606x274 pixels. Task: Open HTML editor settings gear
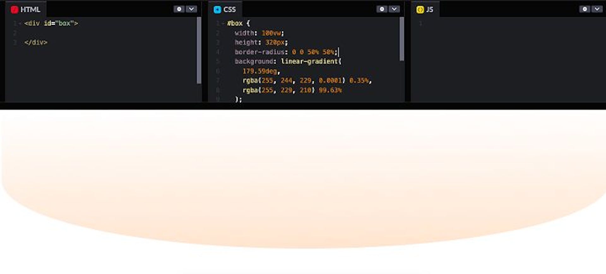(x=179, y=9)
